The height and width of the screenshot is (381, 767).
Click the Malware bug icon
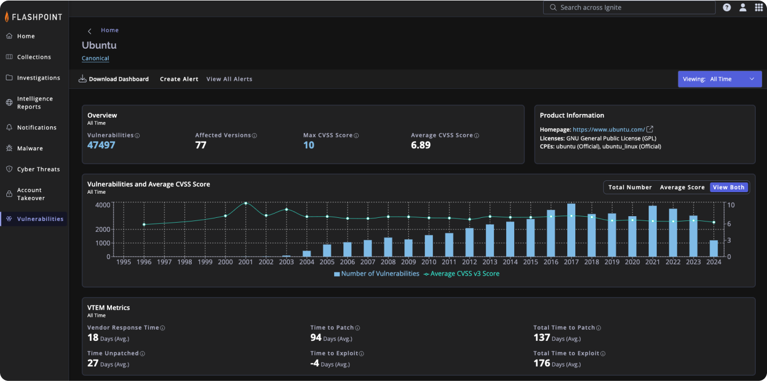coord(9,149)
